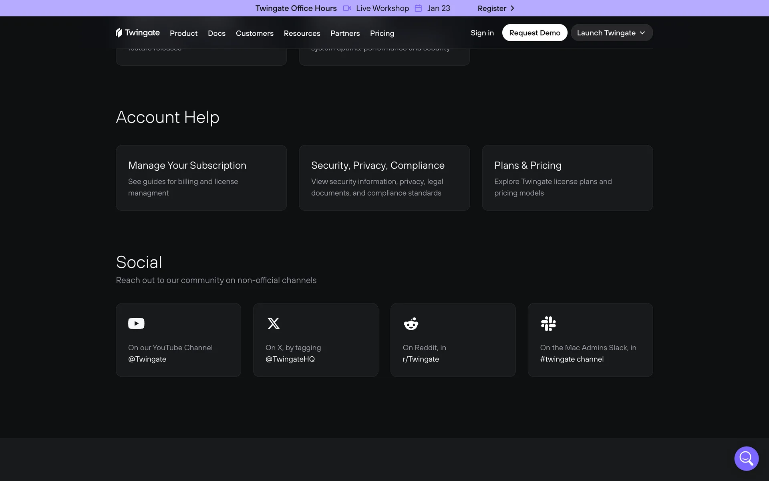Click the YouTube play icon
The image size is (769, 481).
(136, 323)
